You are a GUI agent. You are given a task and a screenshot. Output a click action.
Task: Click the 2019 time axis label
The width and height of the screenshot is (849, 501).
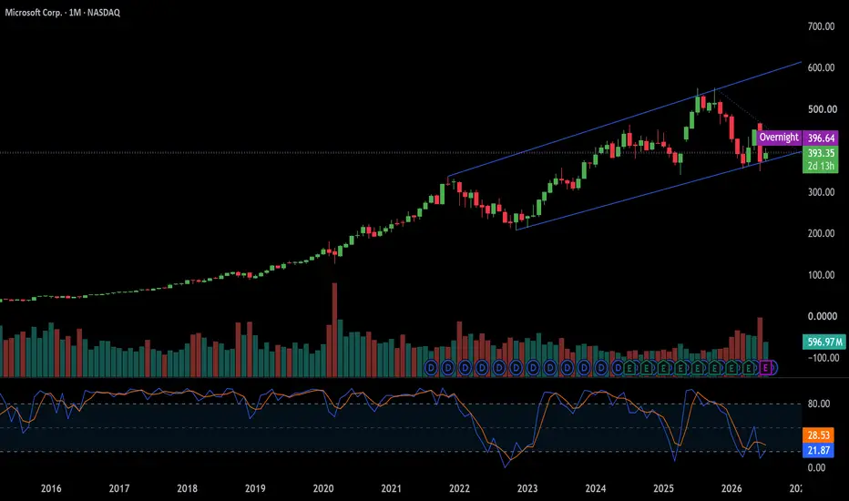(x=255, y=488)
